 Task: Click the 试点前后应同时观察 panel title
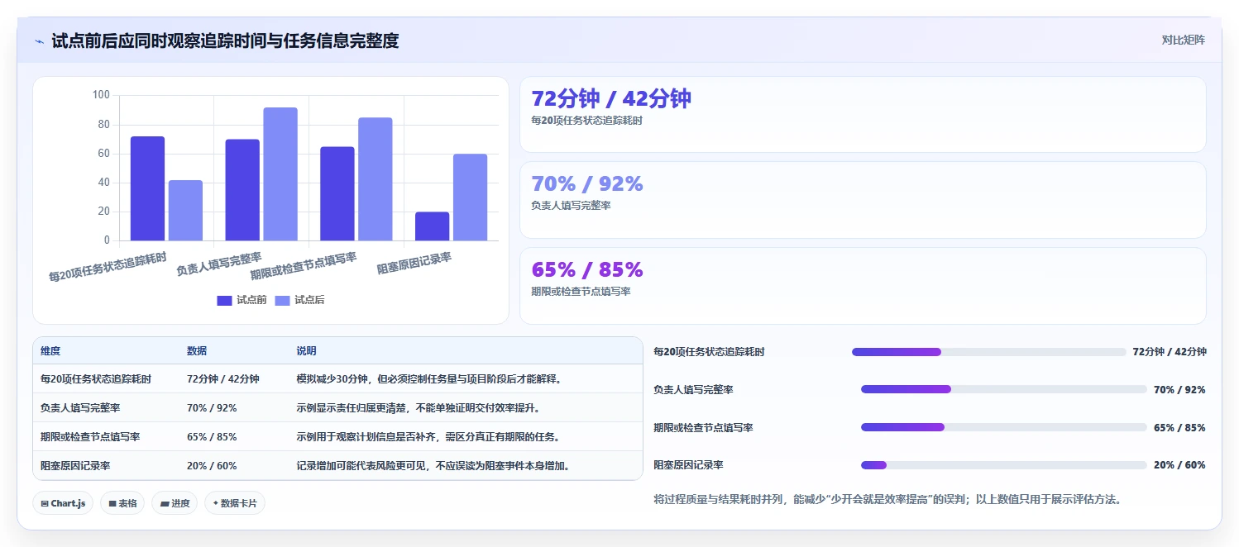(x=225, y=40)
